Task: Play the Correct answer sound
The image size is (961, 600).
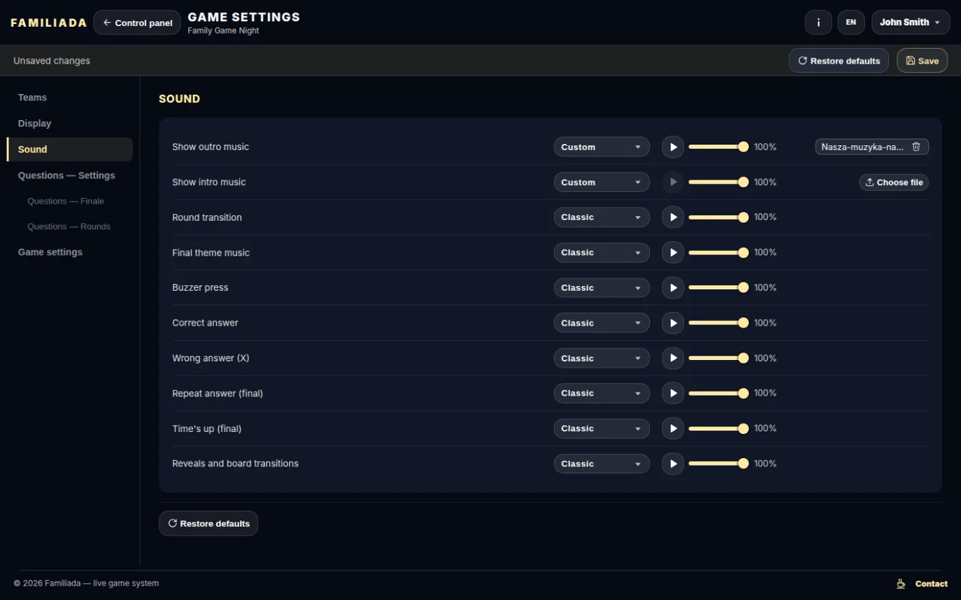Action: click(673, 323)
